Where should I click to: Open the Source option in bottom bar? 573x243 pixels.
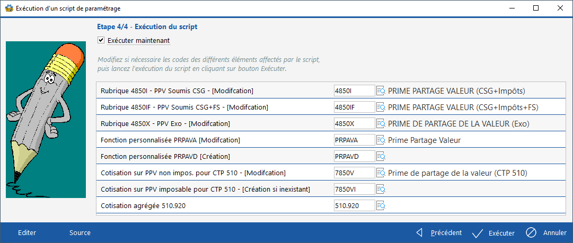(80, 232)
